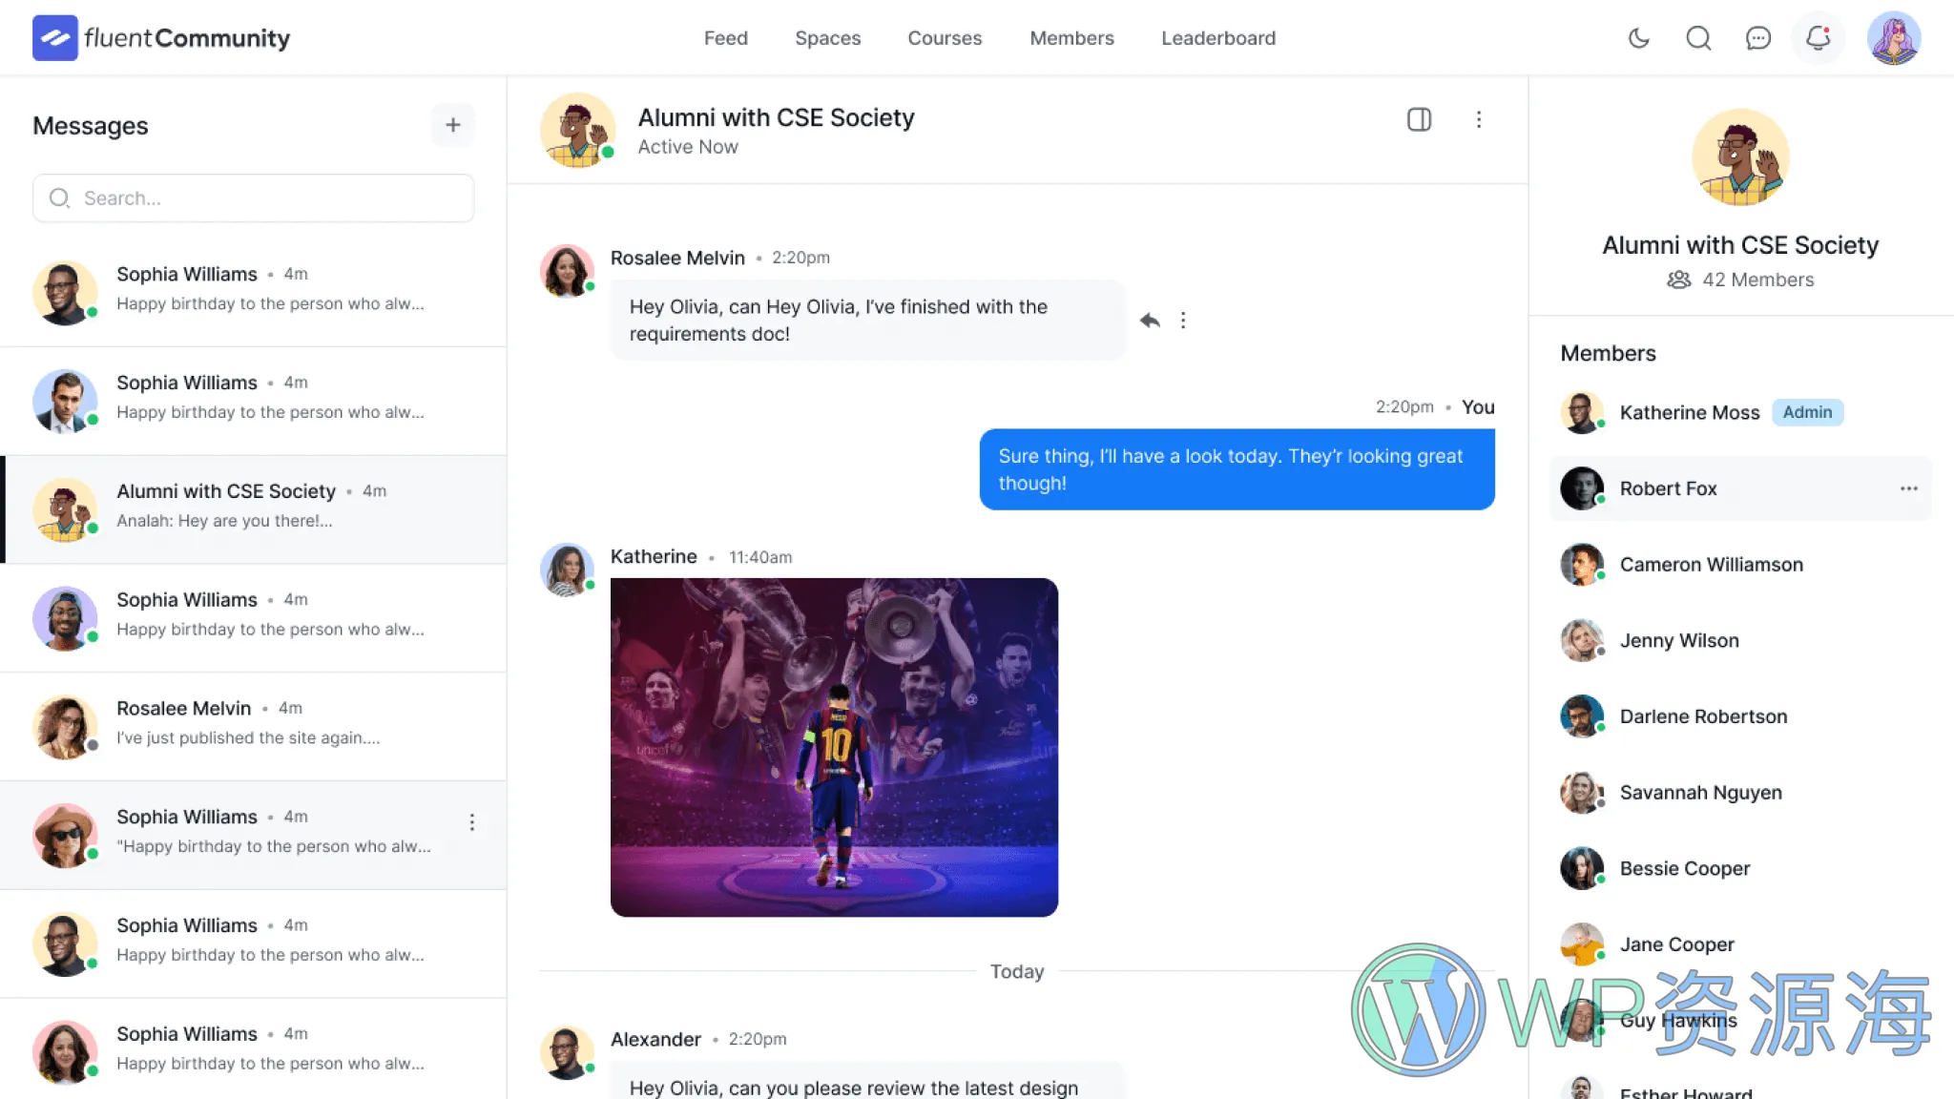This screenshot has height=1099, width=1954.
Task: Start a new message with plus button
Action: tap(453, 125)
